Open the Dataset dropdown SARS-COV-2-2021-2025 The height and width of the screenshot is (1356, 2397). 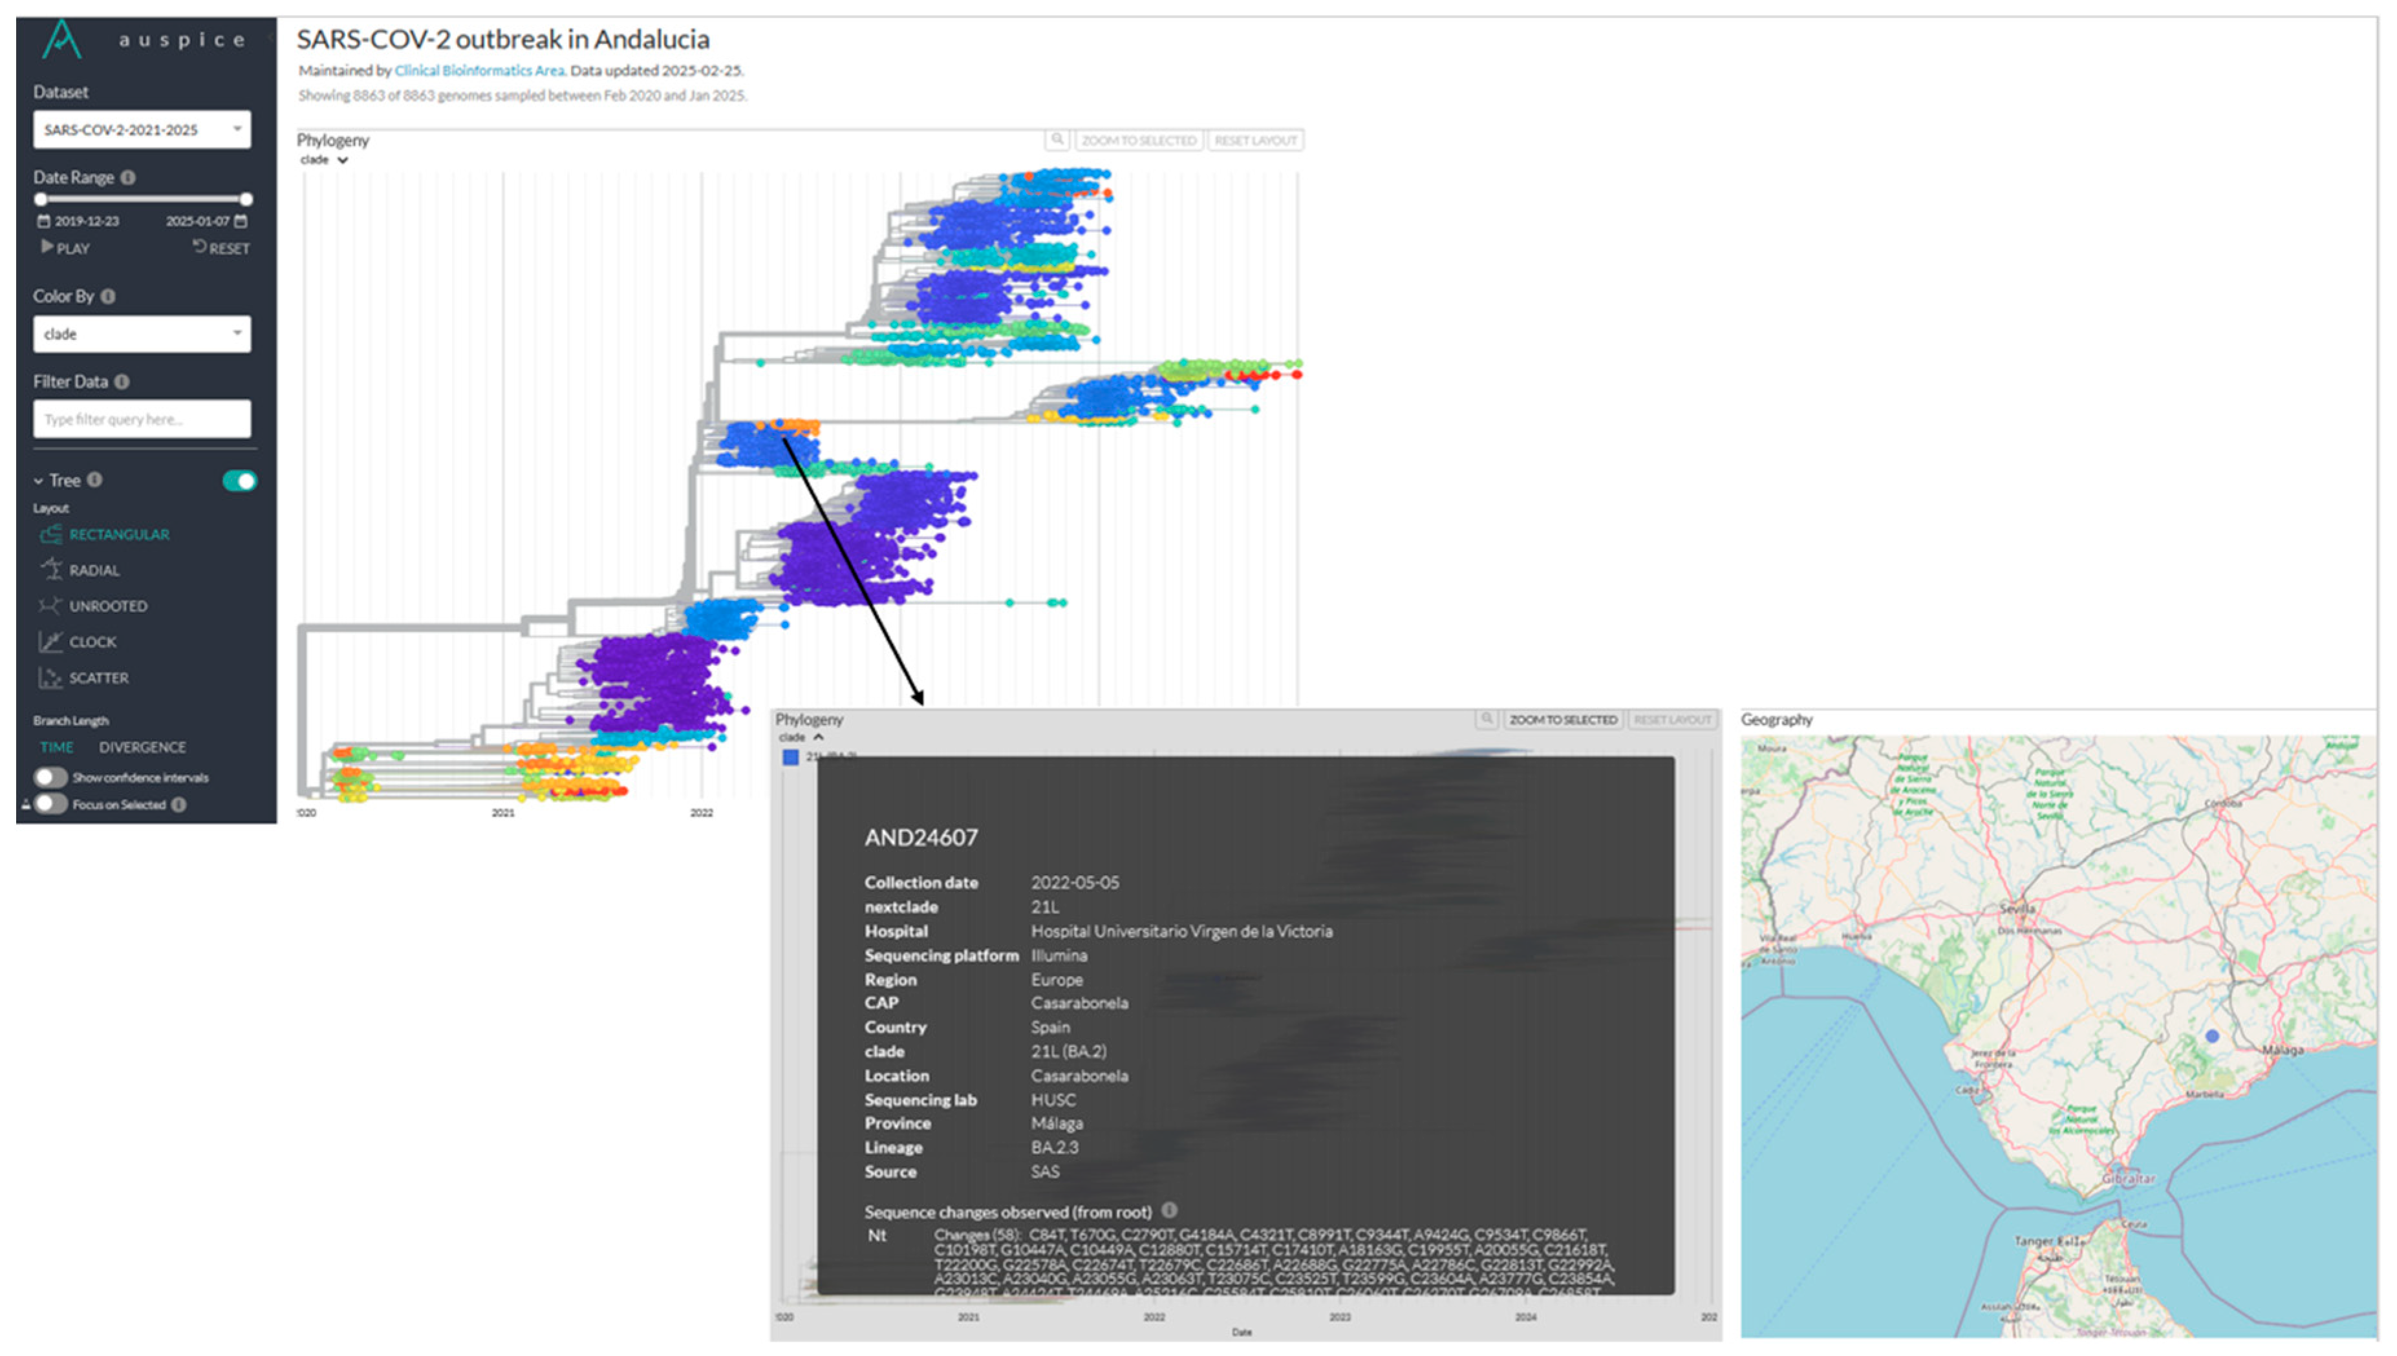tap(142, 129)
